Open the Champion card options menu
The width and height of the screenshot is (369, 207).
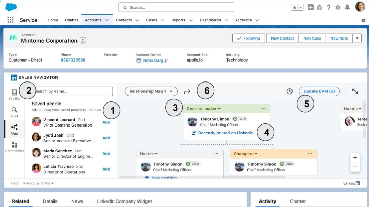310,154
